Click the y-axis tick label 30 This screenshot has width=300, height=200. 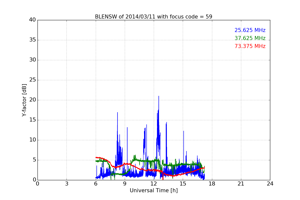[x=32, y=60]
